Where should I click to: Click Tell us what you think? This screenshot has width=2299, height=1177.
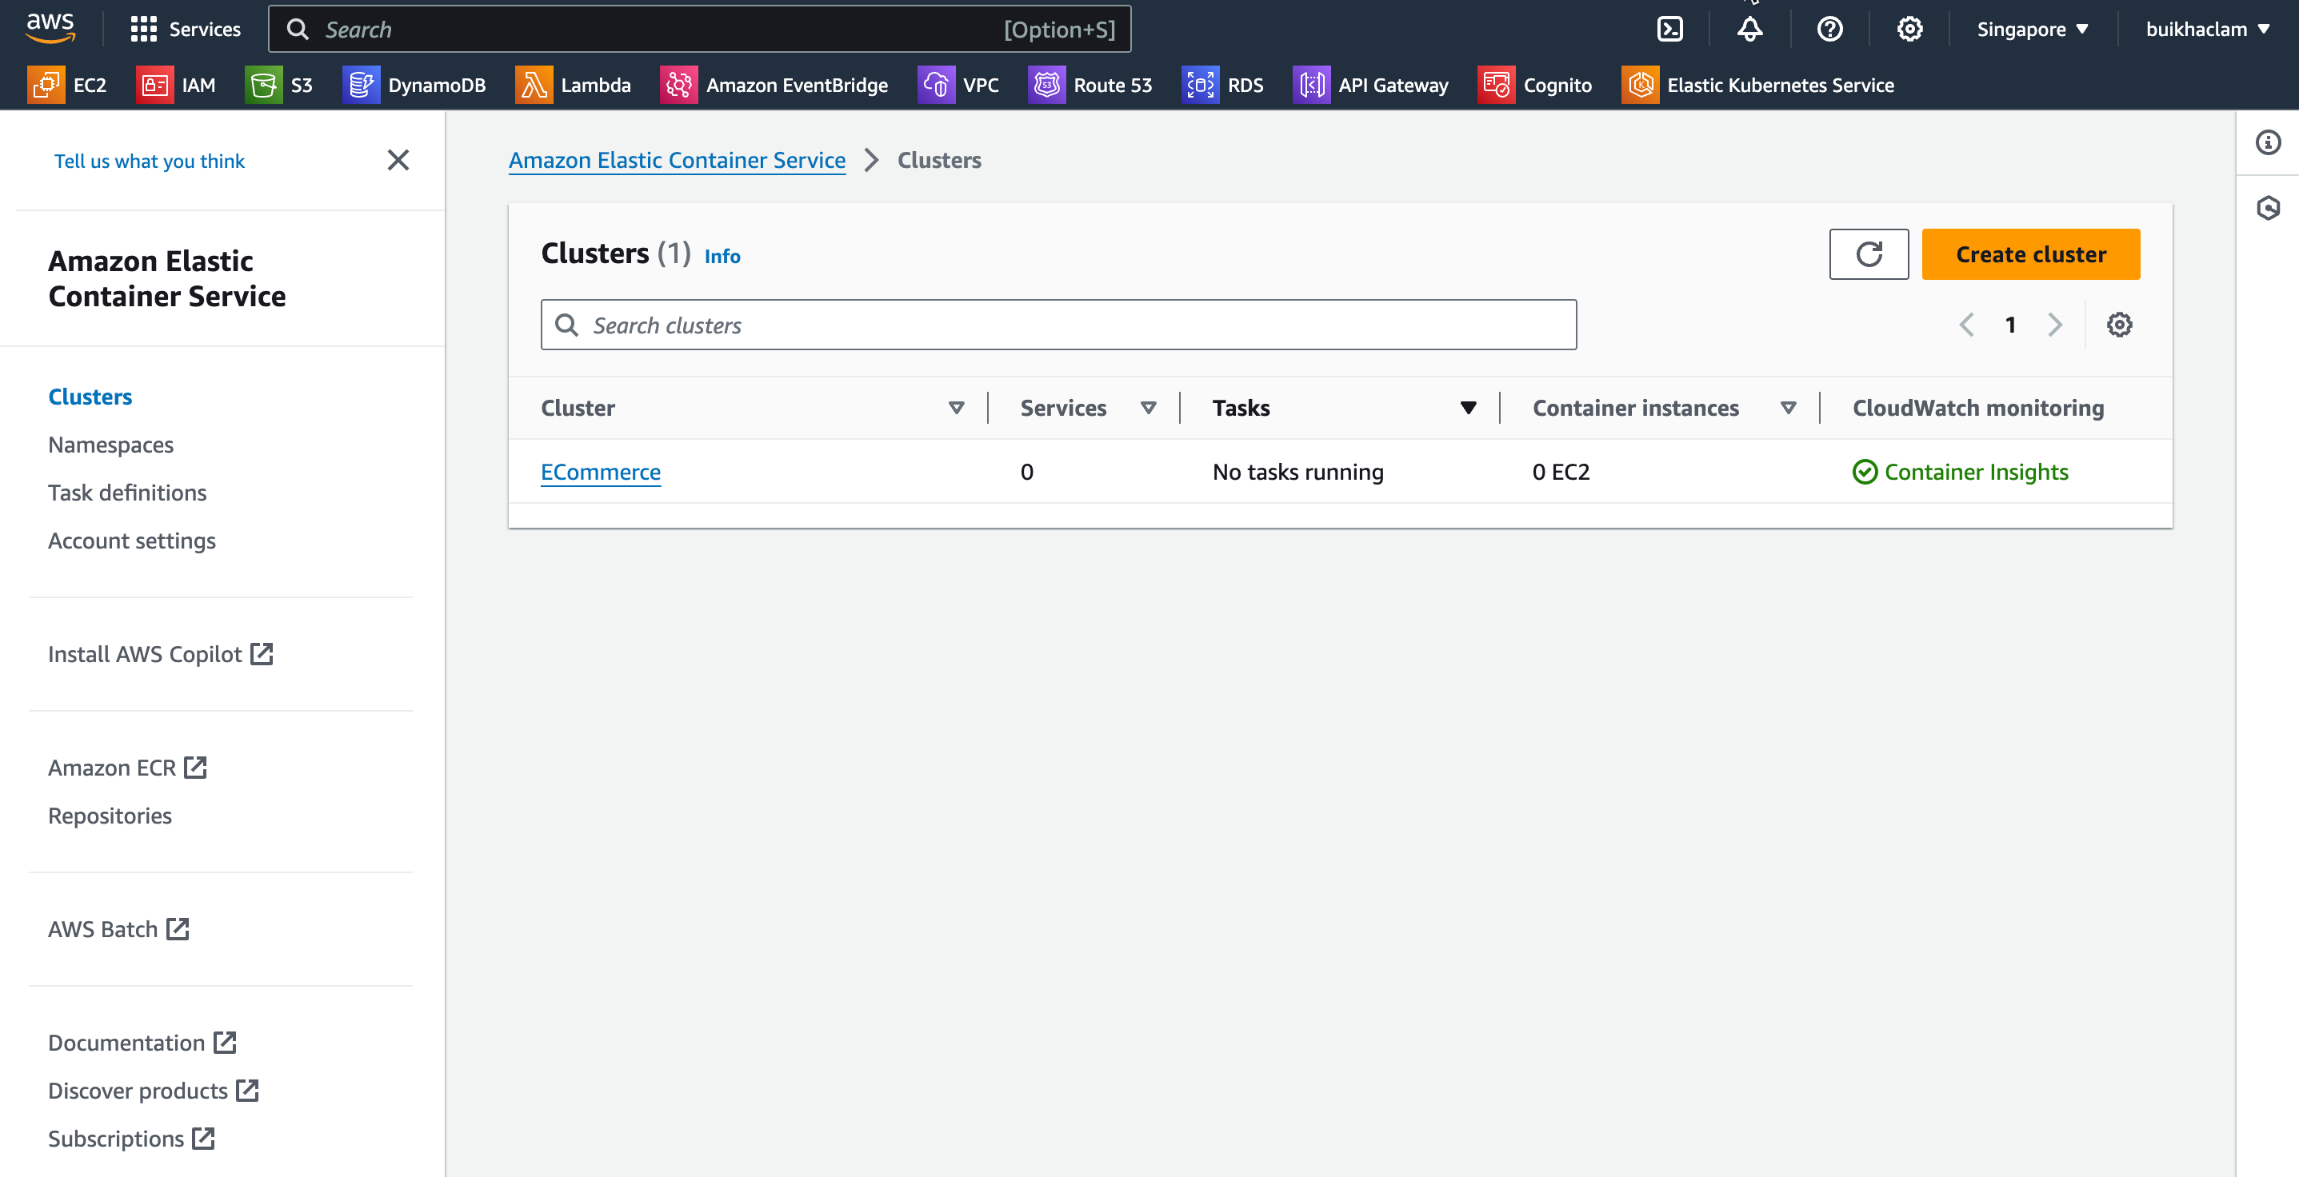click(149, 162)
